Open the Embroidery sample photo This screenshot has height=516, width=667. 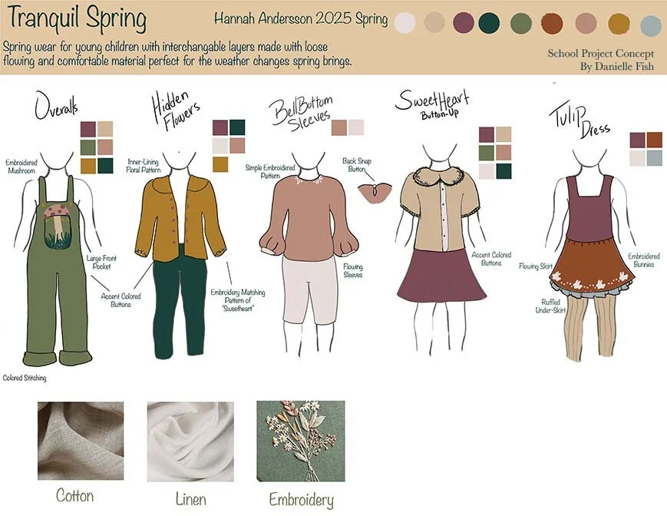point(301,441)
